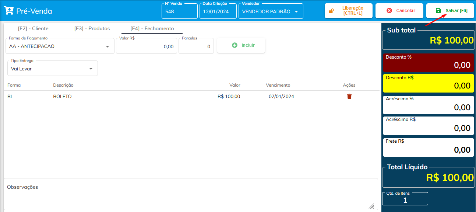Click the Pré-Venda title text
Image resolution: width=476 pixels, height=212 pixels.
tap(34, 11)
